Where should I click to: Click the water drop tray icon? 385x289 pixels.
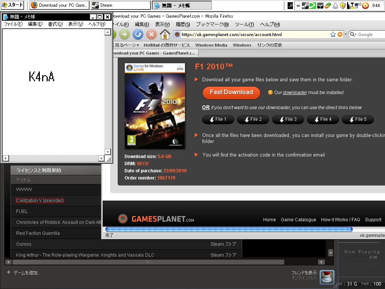click(335, 5)
